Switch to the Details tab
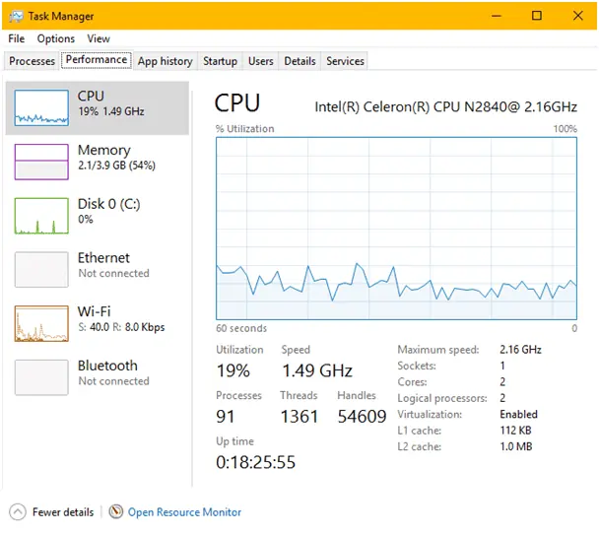The width and height of the screenshot is (599, 535). 299,61
